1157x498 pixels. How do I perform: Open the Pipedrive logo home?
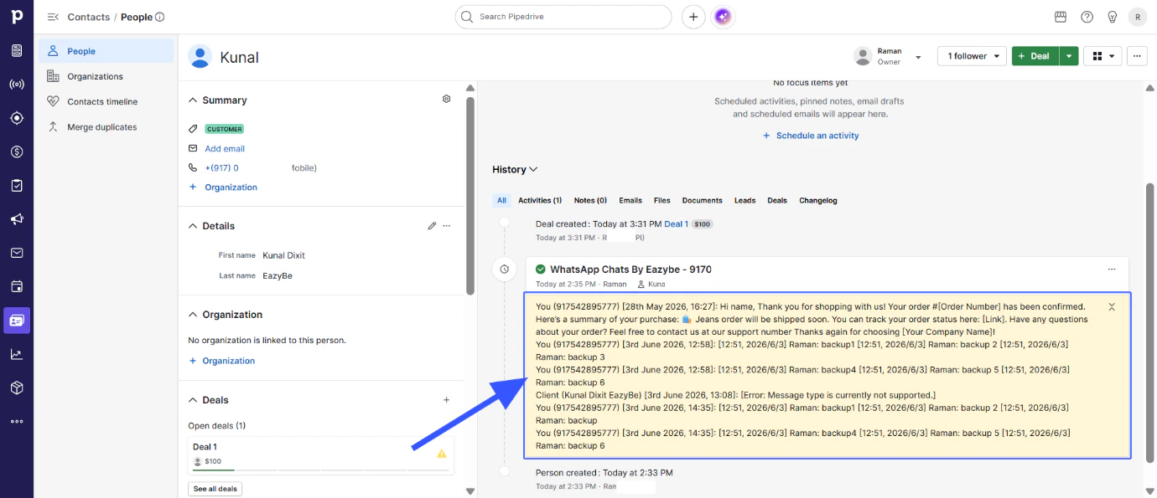tap(17, 17)
